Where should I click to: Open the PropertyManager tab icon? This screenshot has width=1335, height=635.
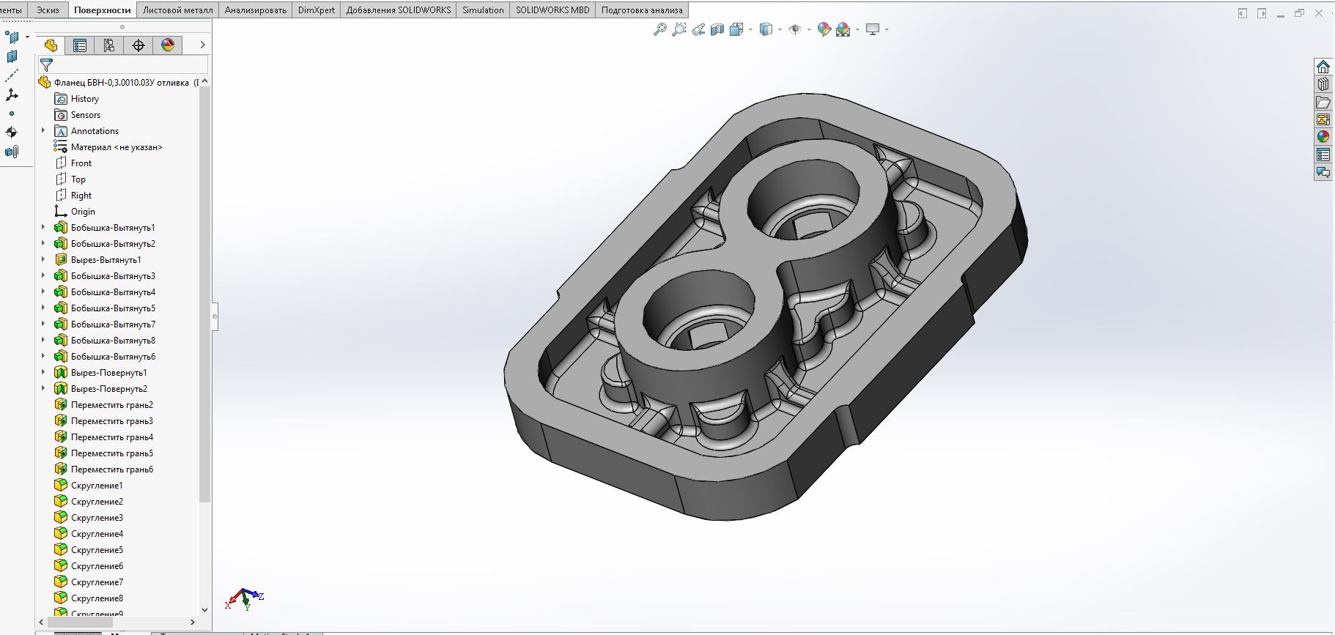[80, 45]
